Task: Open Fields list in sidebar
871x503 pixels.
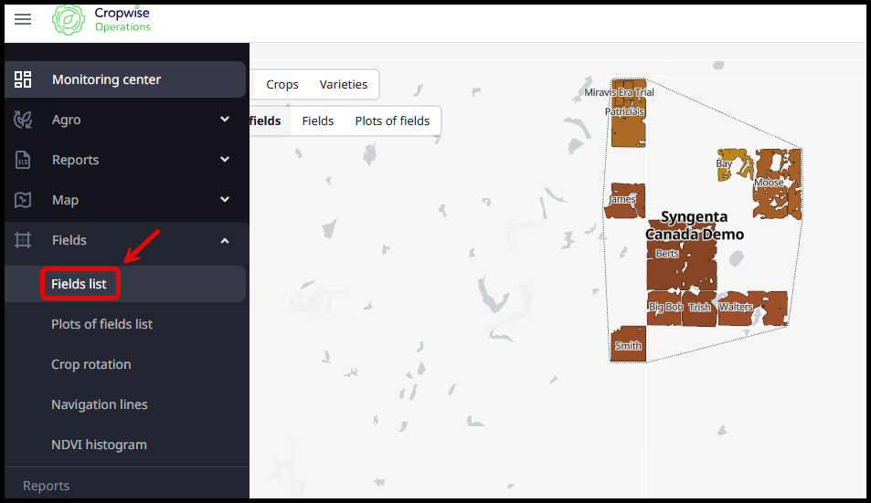Action: [x=80, y=284]
